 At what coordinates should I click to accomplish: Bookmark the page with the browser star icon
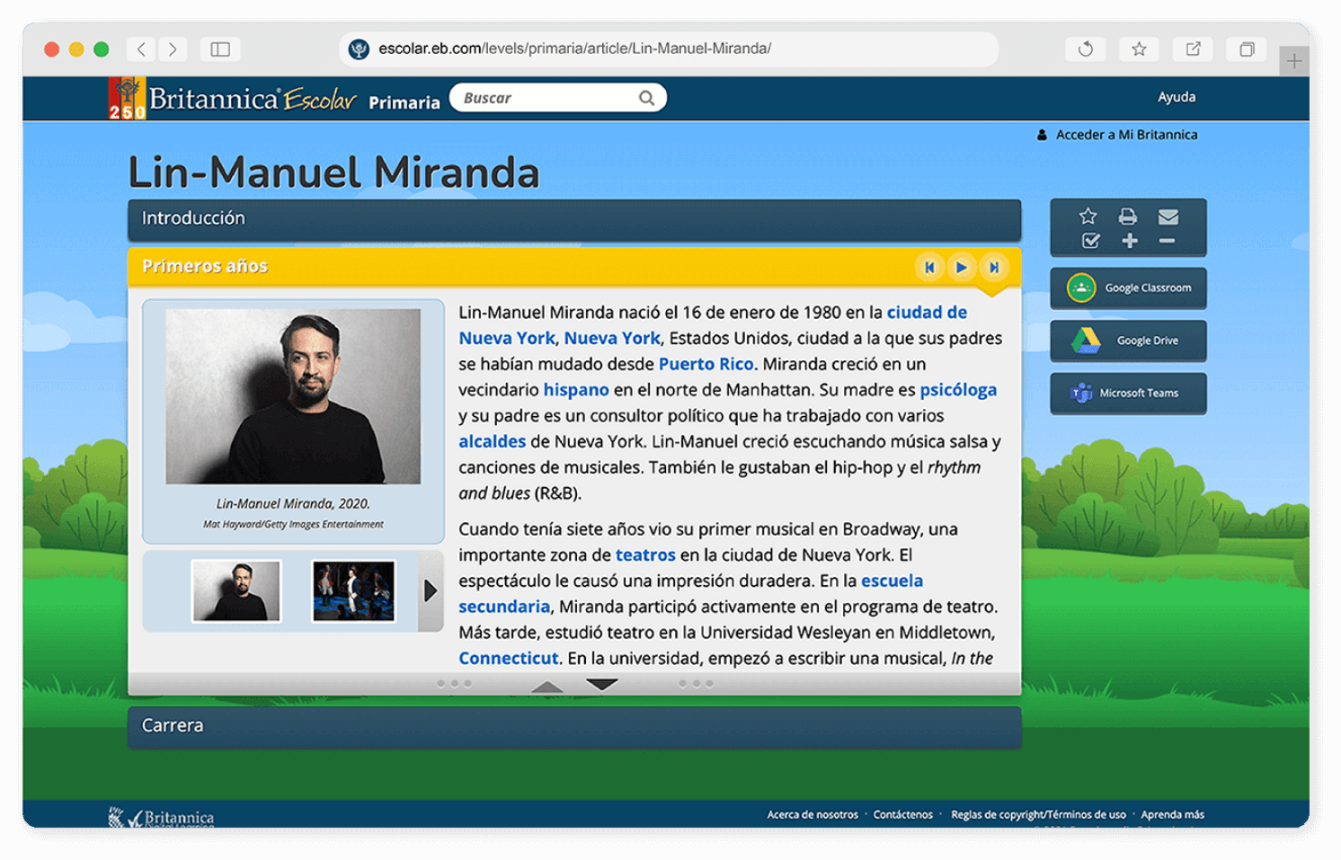tap(1139, 49)
